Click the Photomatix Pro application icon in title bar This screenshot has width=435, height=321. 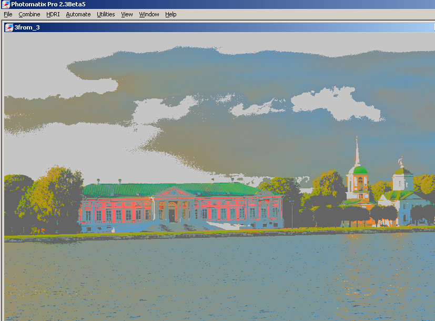point(6,4)
